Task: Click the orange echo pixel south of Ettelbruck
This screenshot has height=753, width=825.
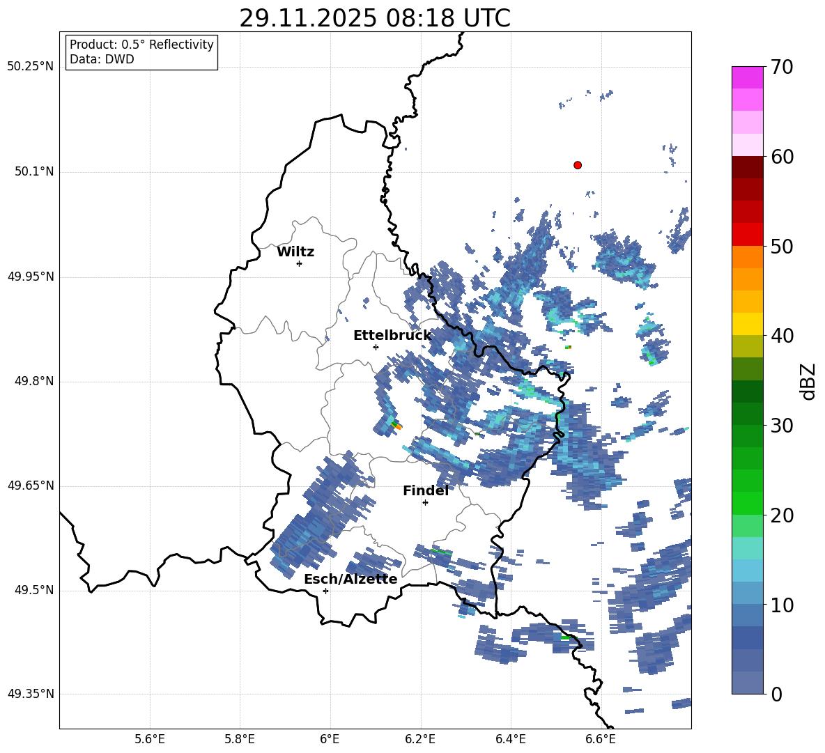Action: pyautogui.click(x=399, y=426)
